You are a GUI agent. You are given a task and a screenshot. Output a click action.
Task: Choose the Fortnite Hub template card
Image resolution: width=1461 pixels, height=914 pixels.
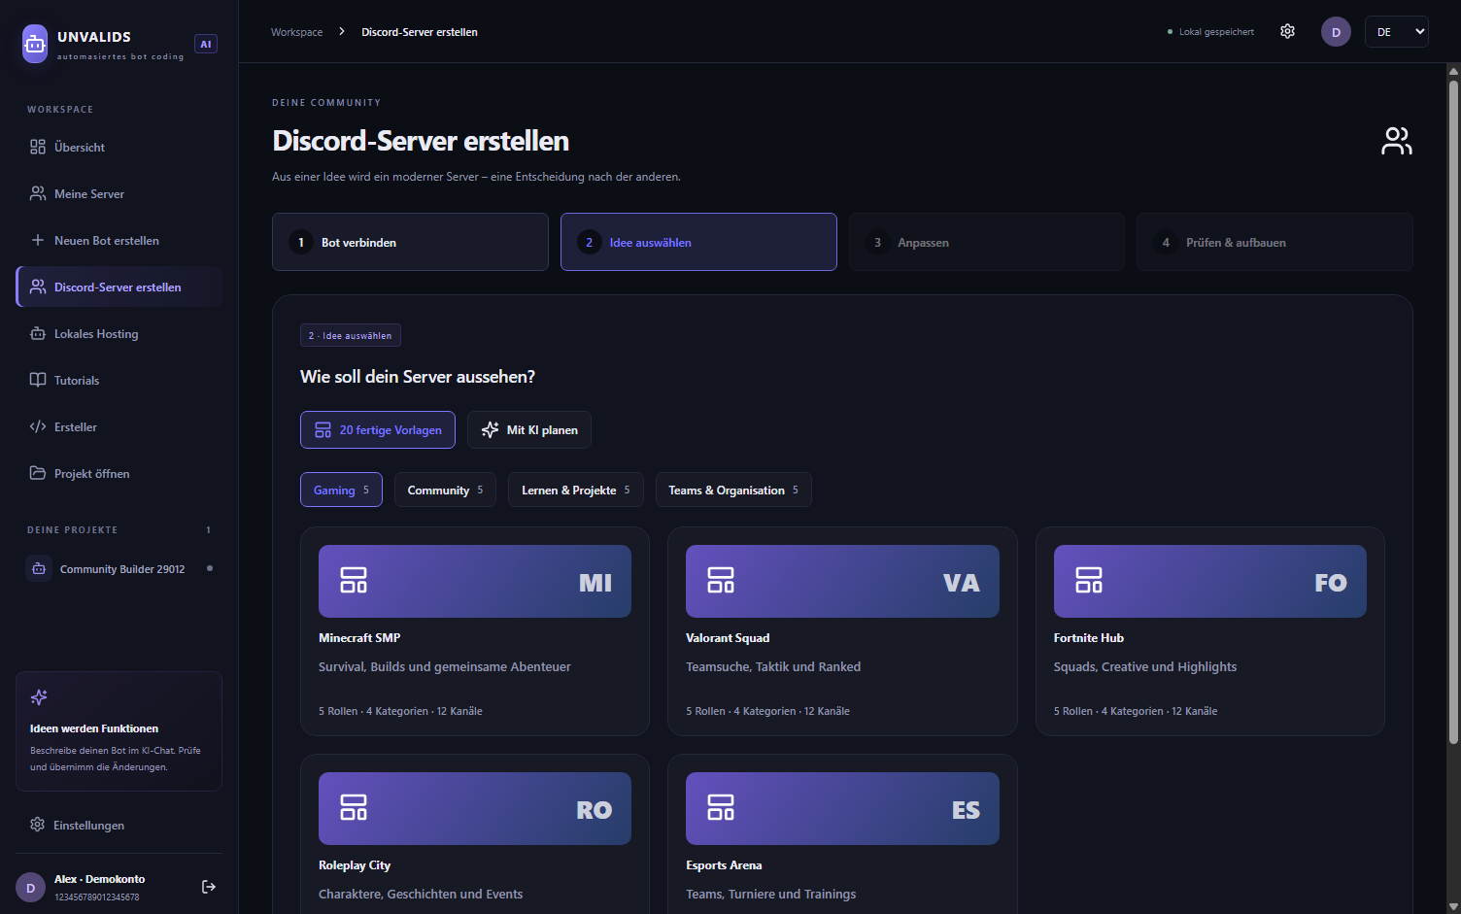[x=1210, y=631]
